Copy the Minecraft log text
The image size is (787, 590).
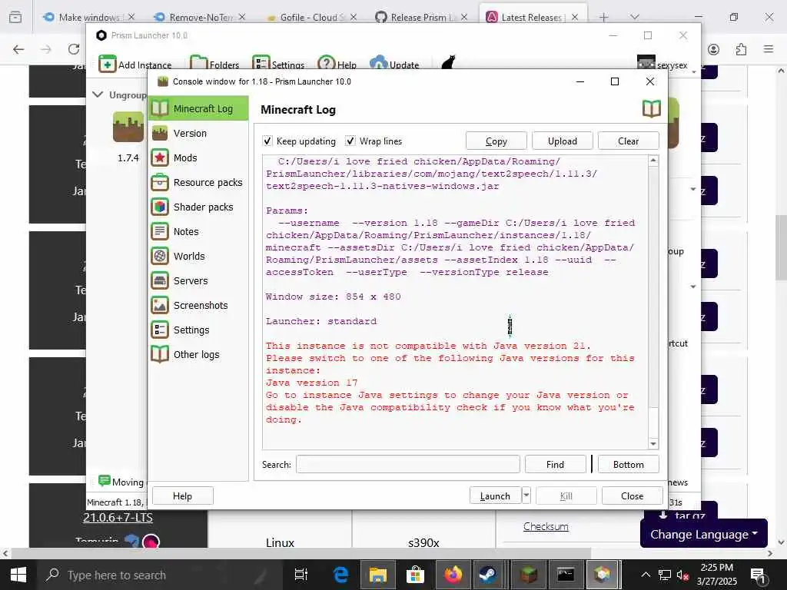coord(496,141)
